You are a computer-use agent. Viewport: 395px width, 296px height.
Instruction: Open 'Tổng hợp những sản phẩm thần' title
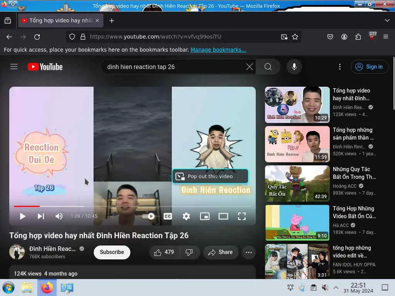(x=353, y=134)
